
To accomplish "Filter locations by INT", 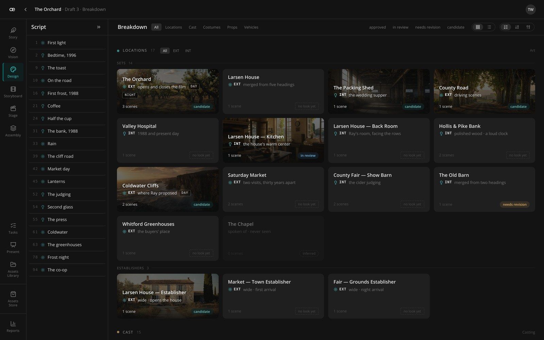I will click(188, 51).
